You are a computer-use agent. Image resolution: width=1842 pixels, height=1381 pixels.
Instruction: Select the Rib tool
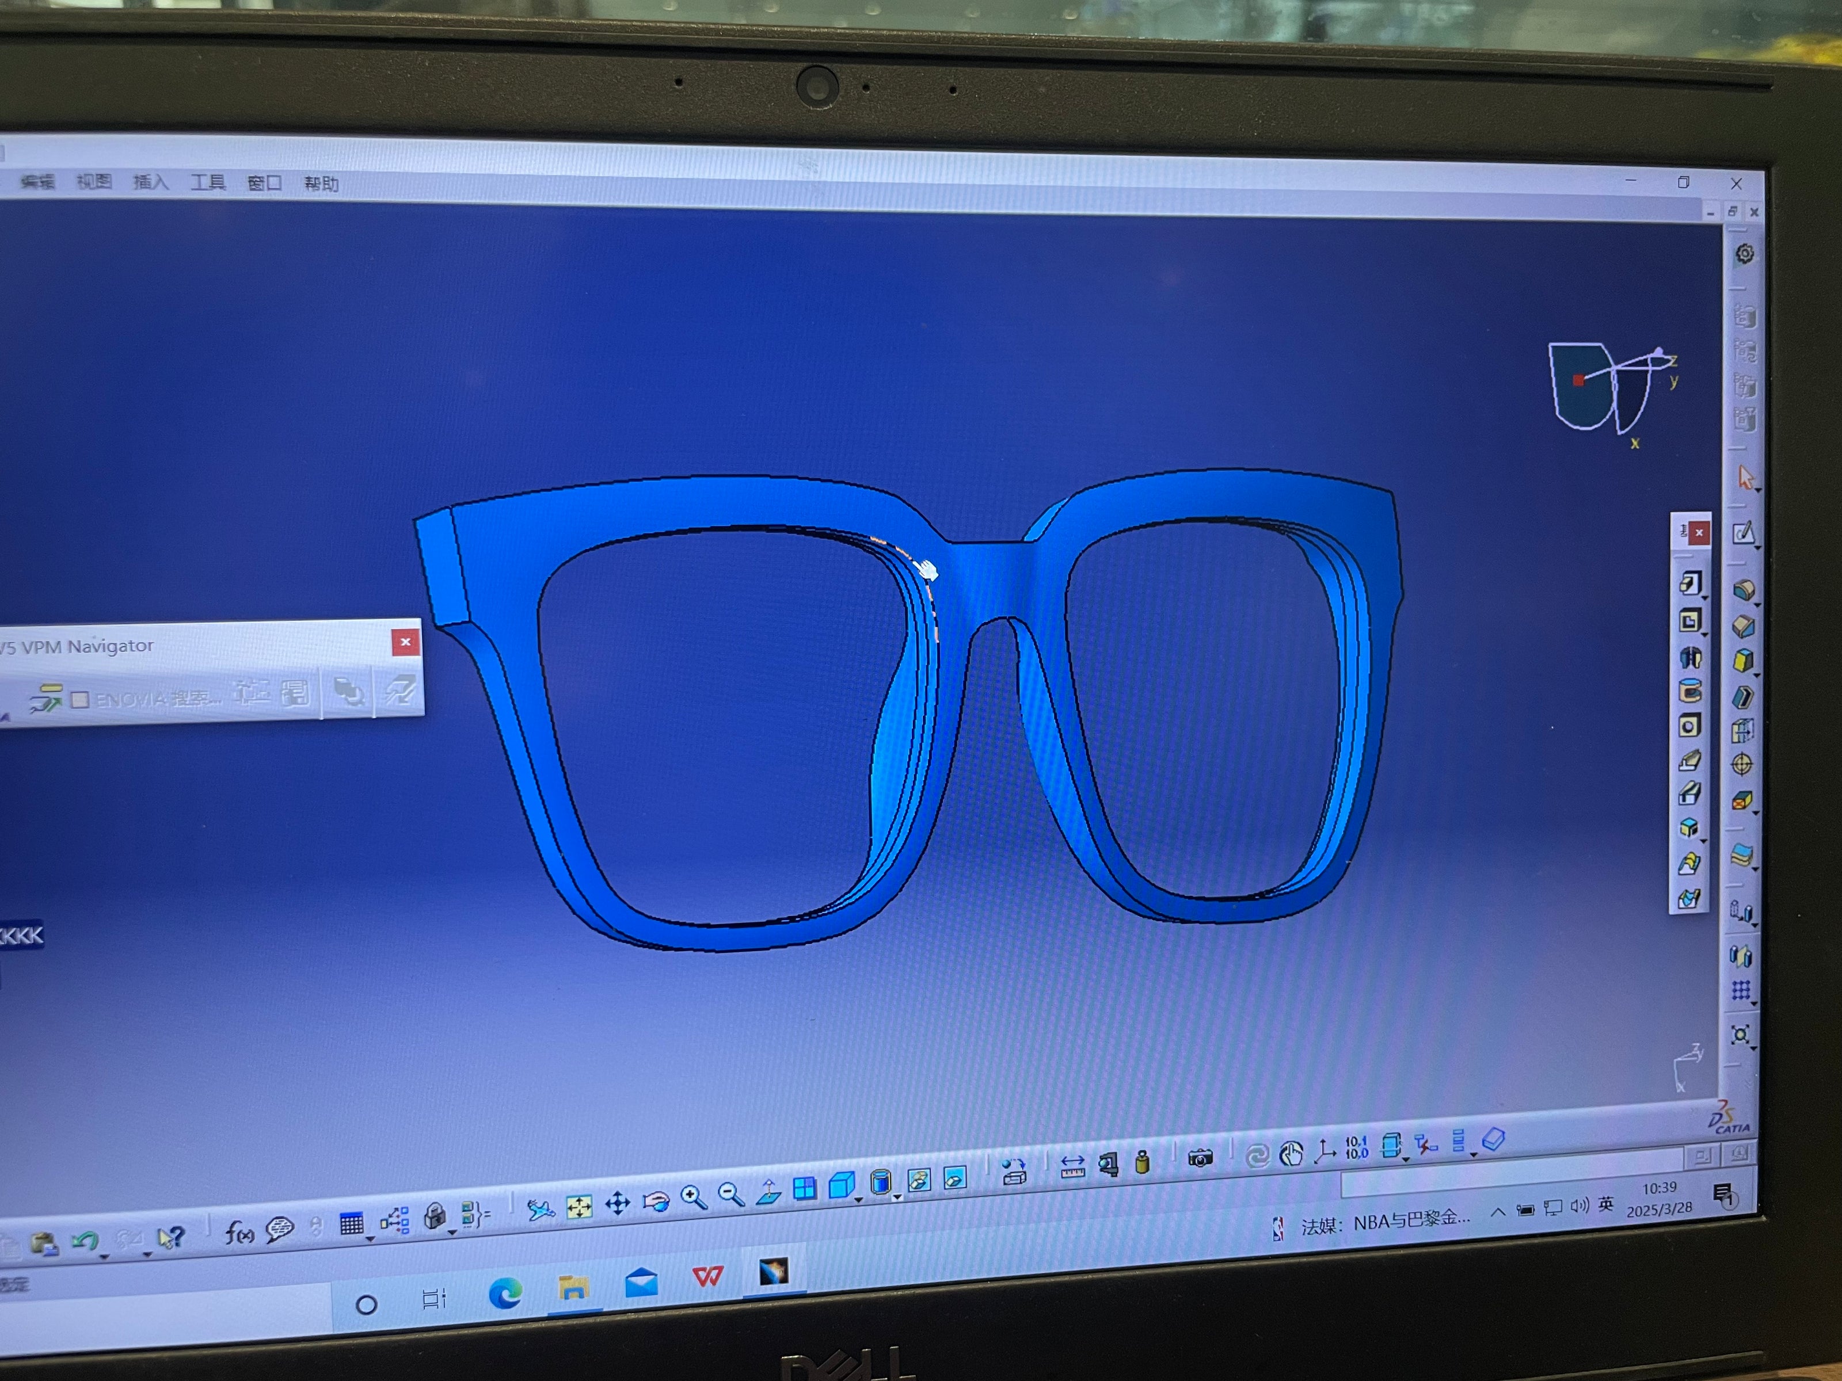click(x=1689, y=760)
